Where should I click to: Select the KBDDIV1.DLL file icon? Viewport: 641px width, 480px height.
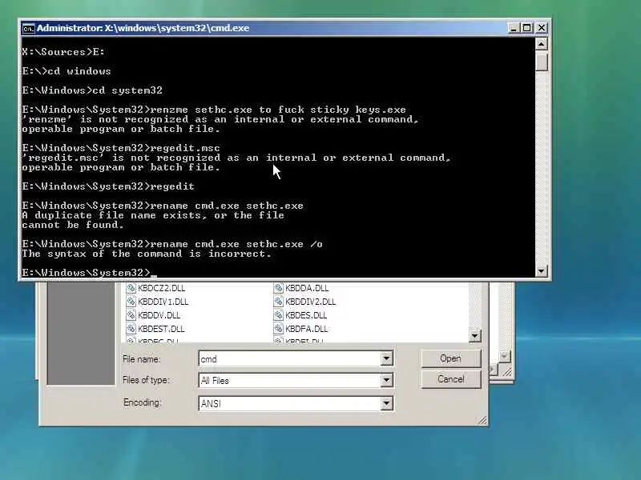(x=131, y=302)
